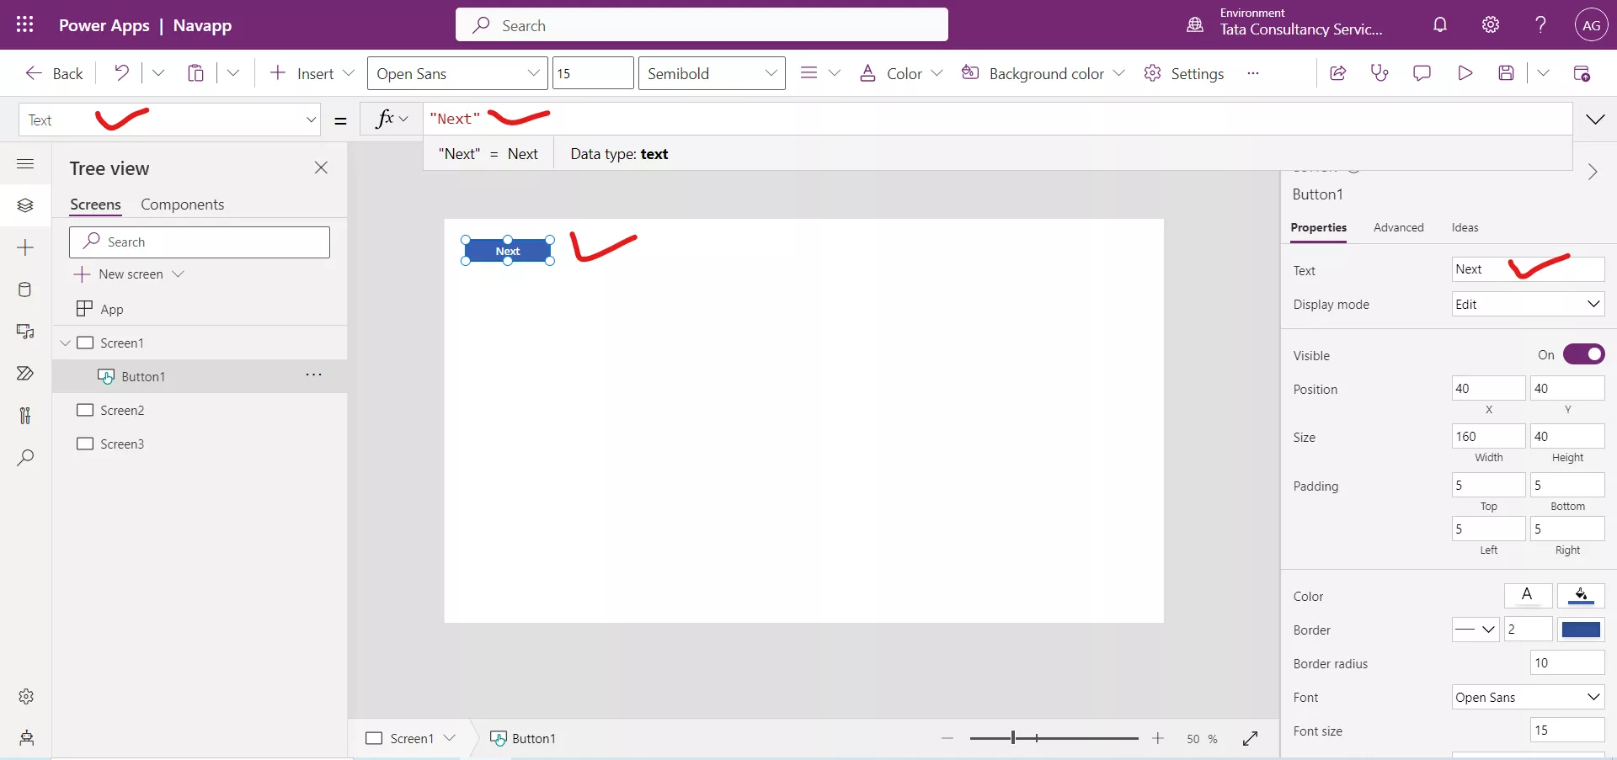
Task: Click the Back button
Action: [54, 73]
